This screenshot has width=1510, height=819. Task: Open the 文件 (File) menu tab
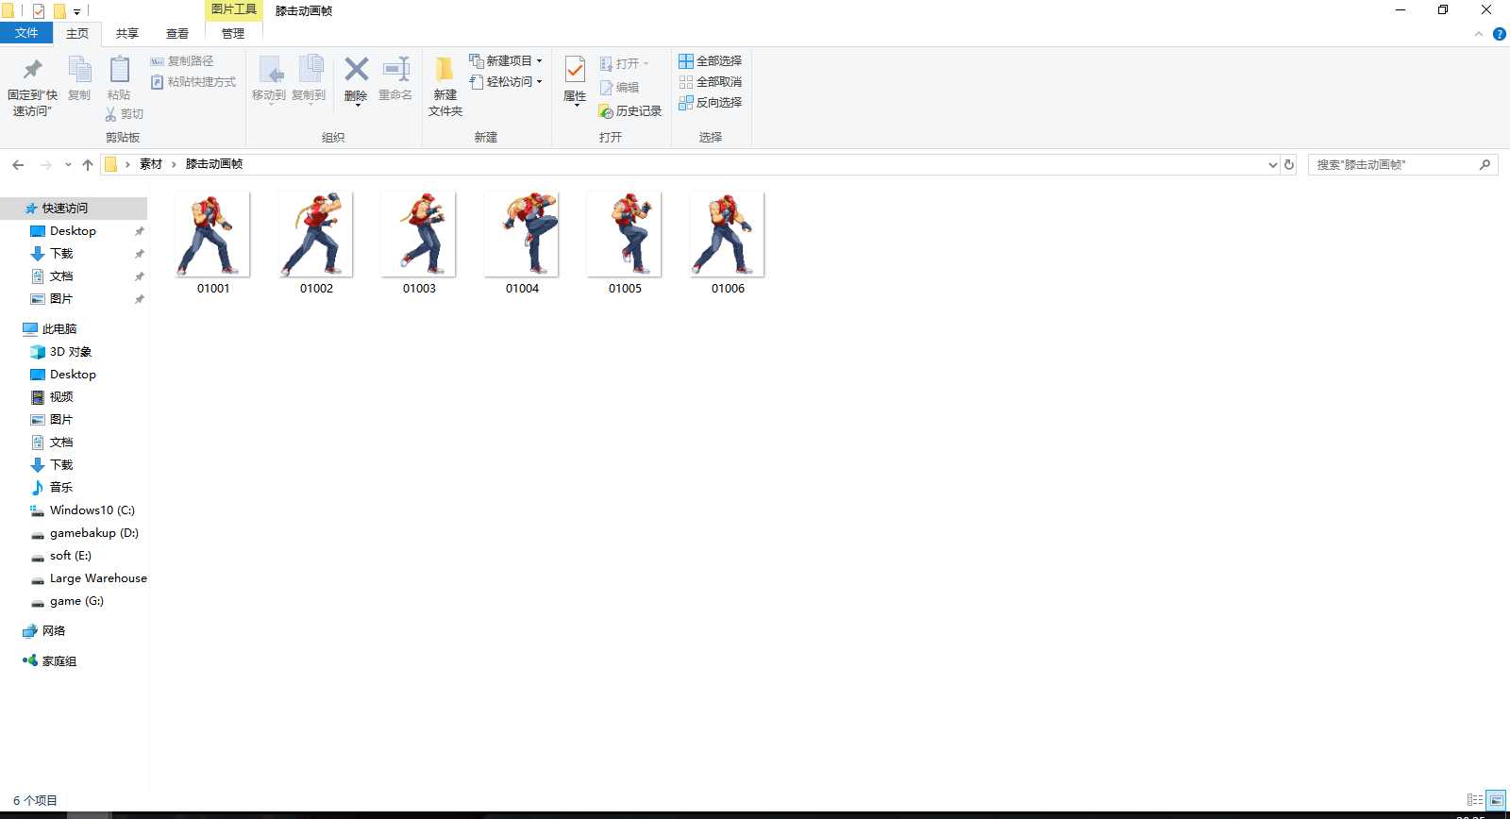(26, 33)
